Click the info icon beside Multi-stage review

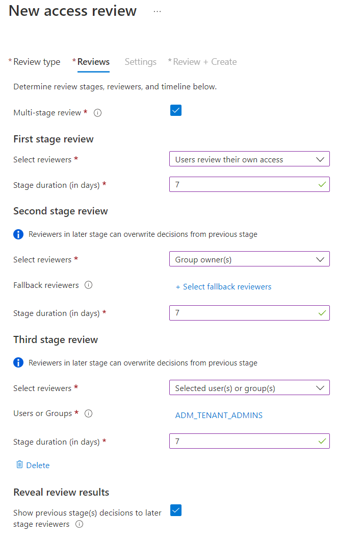click(97, 113)
